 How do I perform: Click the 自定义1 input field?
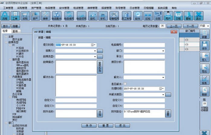(x=76, y=100)
